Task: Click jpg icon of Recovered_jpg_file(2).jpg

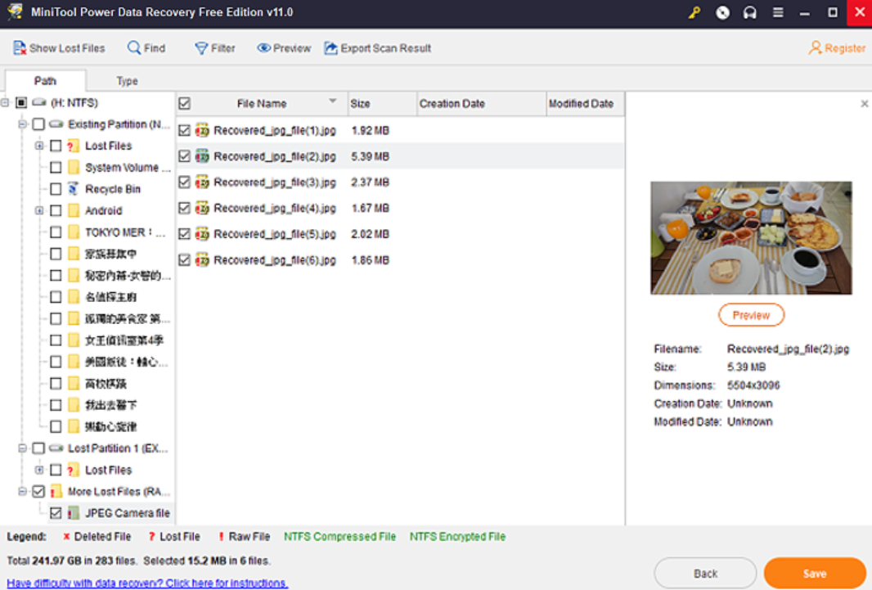Action: tap(202, 156)
